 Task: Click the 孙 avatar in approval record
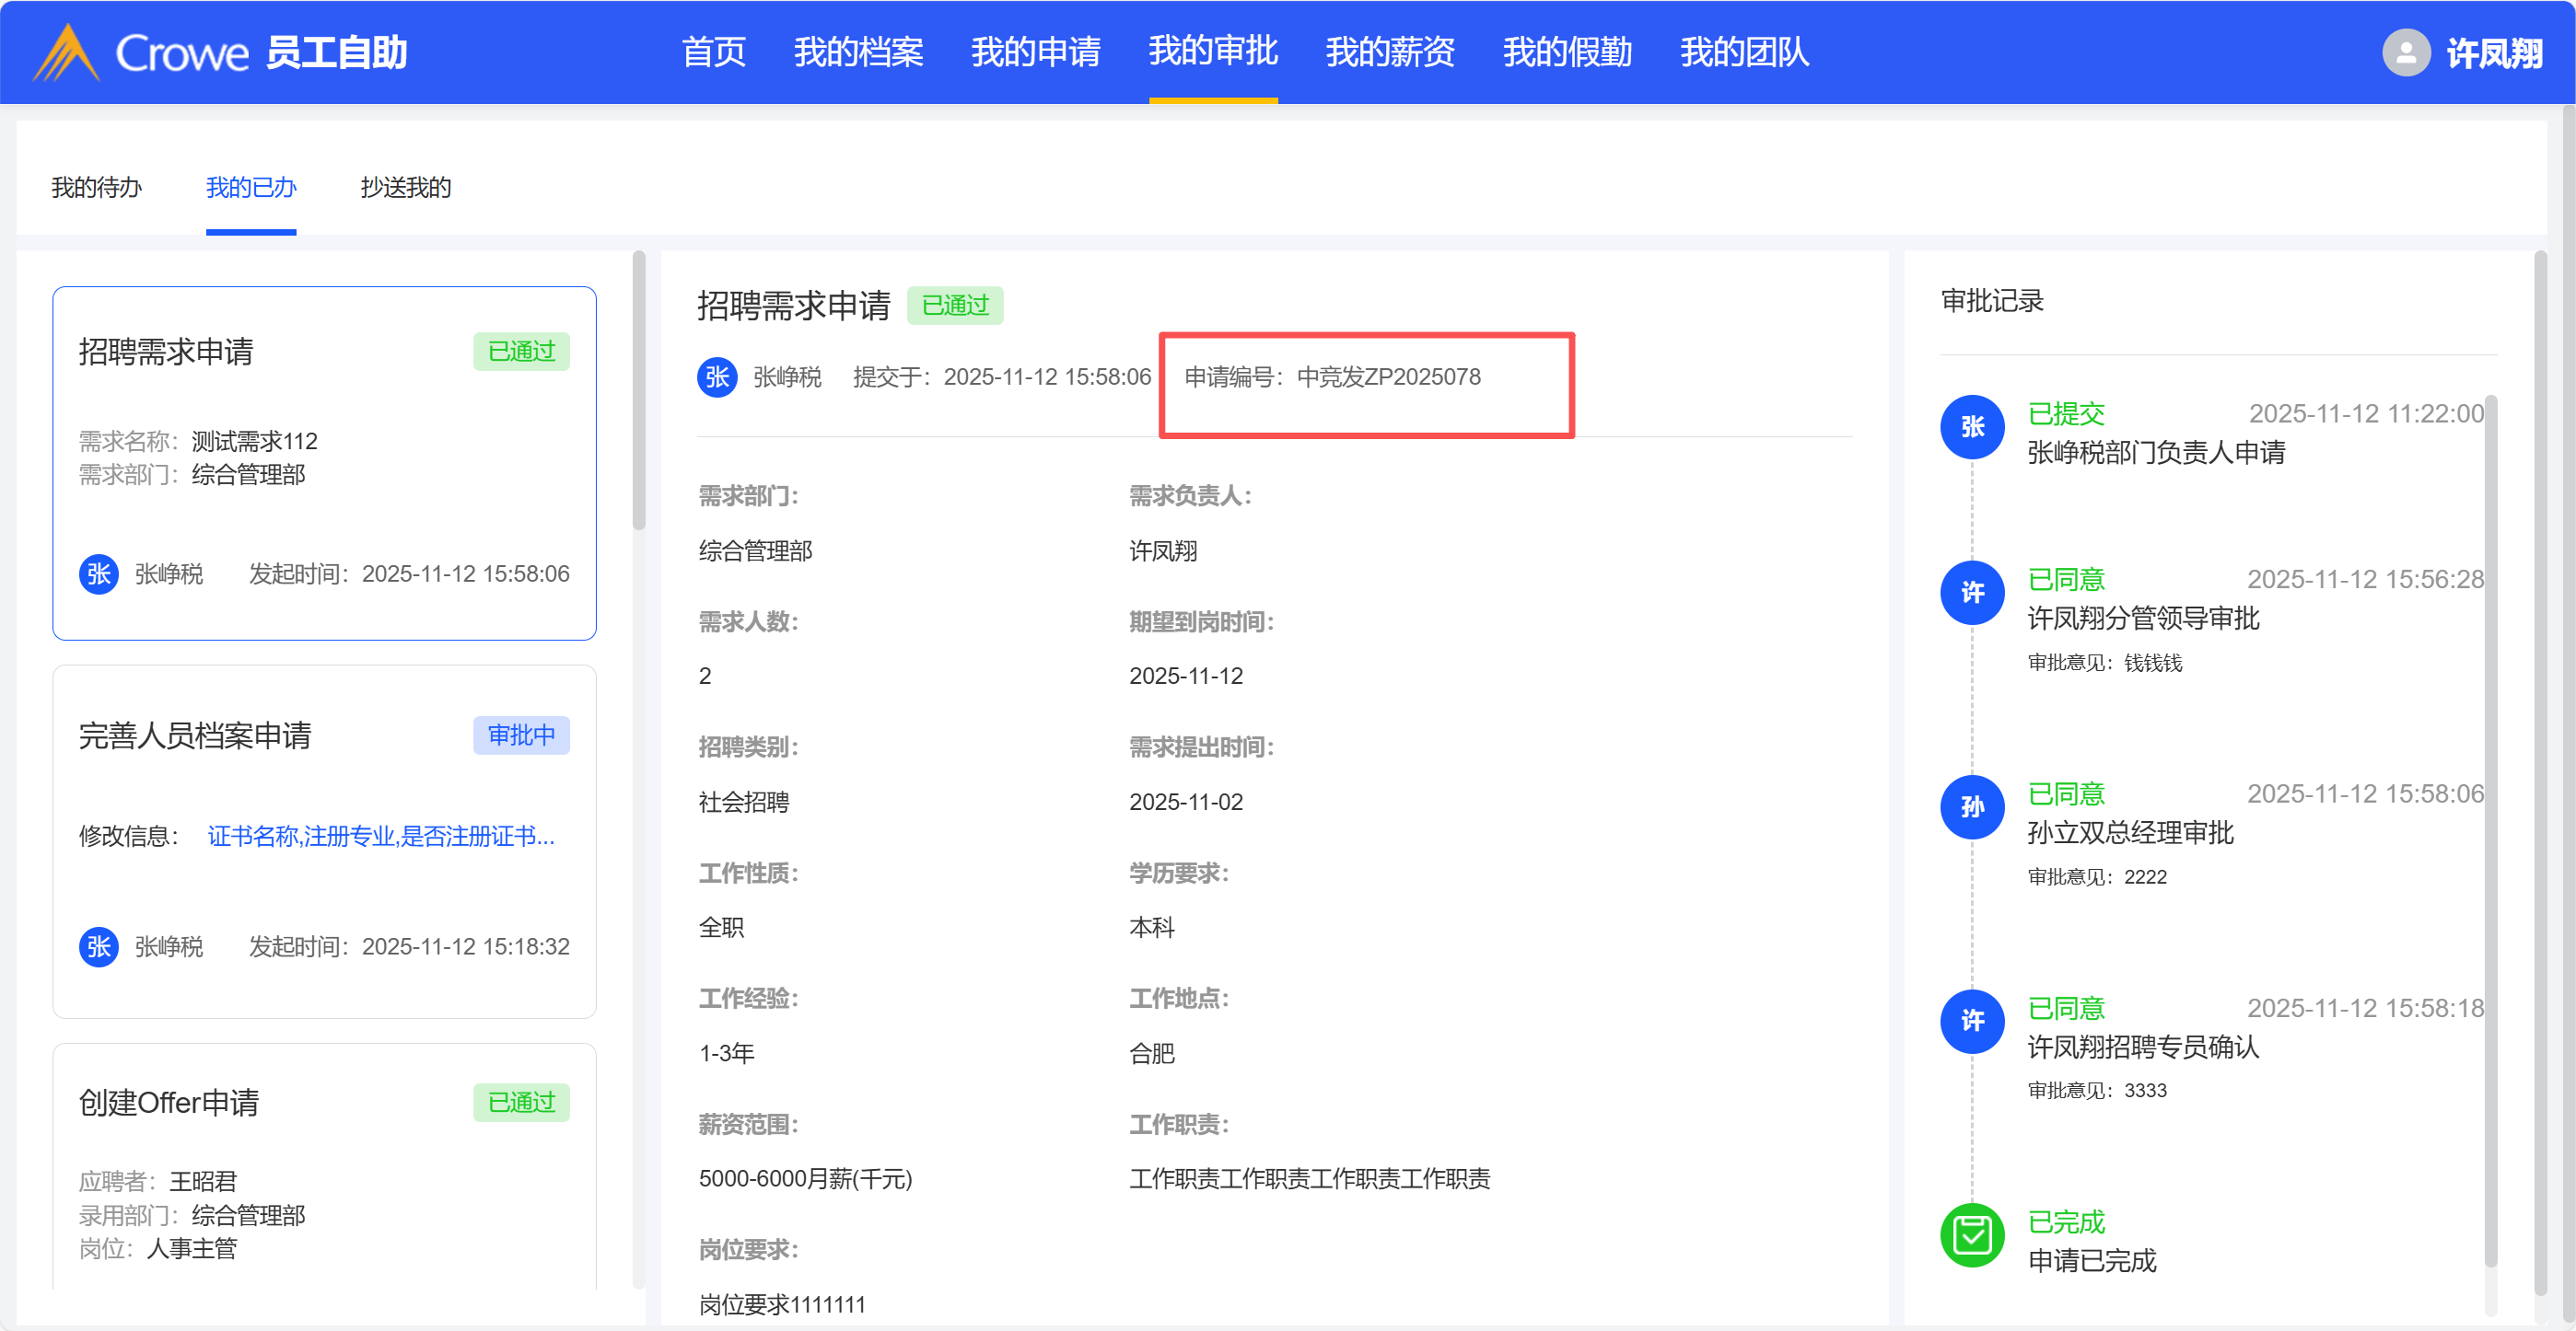(x=1971, y=806)
